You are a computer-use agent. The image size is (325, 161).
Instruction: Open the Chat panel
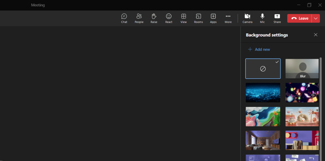(x=124, y=18)
